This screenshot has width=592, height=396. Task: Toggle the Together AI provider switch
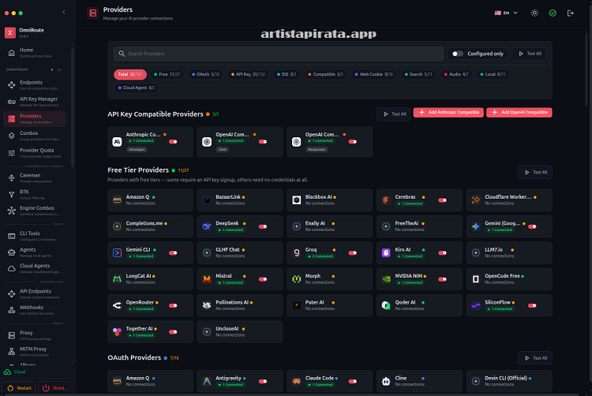(173, 332)
